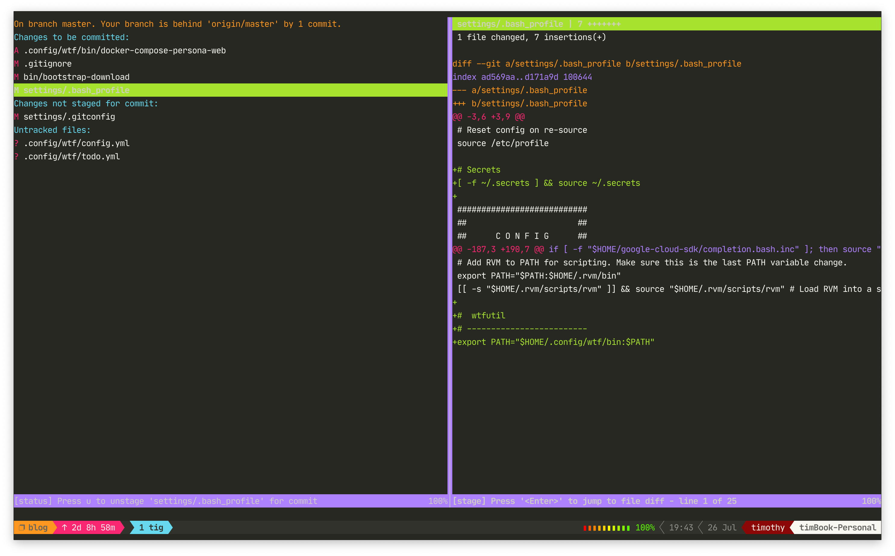Screen dimensions: 895x556
Task: Click the uptime arrow icon segment
Action: click(65, 527)
